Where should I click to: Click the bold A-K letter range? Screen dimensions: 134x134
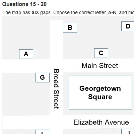[x=112, y=12]
